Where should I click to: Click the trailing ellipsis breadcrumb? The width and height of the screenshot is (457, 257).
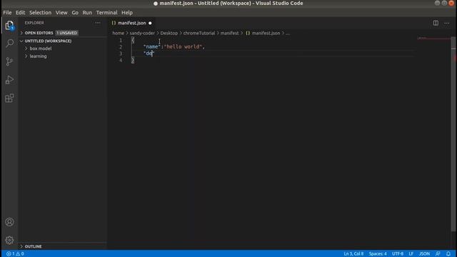click(x=288, y=34)
